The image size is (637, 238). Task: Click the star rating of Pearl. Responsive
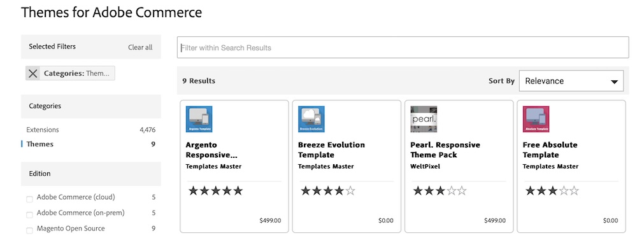point(440,190)
